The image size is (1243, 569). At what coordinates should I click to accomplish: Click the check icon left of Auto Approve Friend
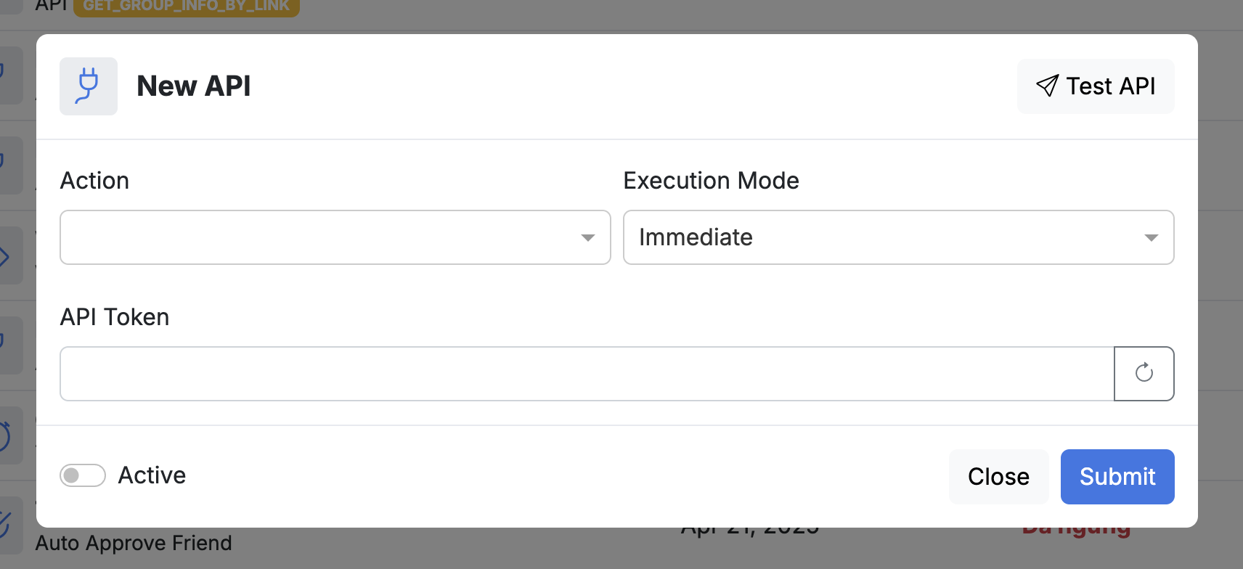(x=6, y=524)
